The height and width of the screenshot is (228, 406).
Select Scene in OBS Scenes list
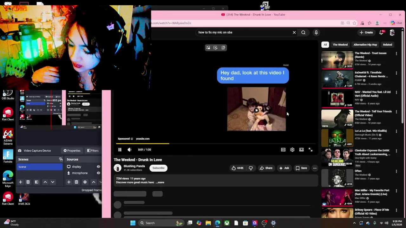pyautogui.click(x=40, y=167)
